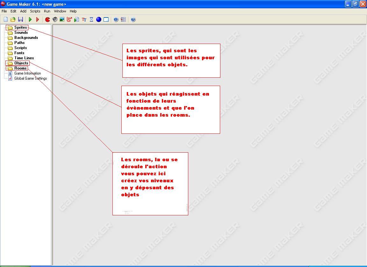Open the Scripts menu
This screenshot has width=367, height=267.
click(35, 11)
